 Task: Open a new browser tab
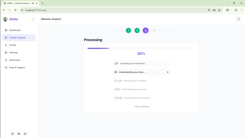pos(42,3)
